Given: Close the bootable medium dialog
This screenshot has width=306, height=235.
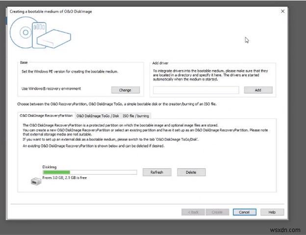Looking at the screenshot, I should [x=282, y=11].
